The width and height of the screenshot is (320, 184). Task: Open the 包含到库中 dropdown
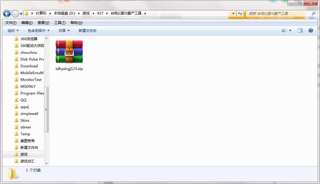click(x=38, y=30)
